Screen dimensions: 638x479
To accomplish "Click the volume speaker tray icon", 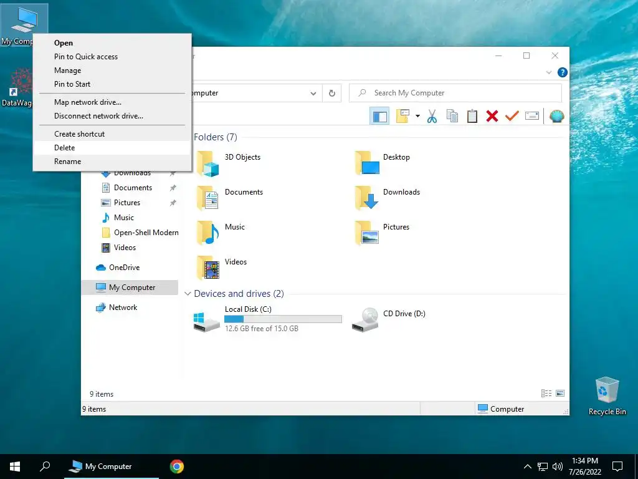I will [x=558, y=467].
